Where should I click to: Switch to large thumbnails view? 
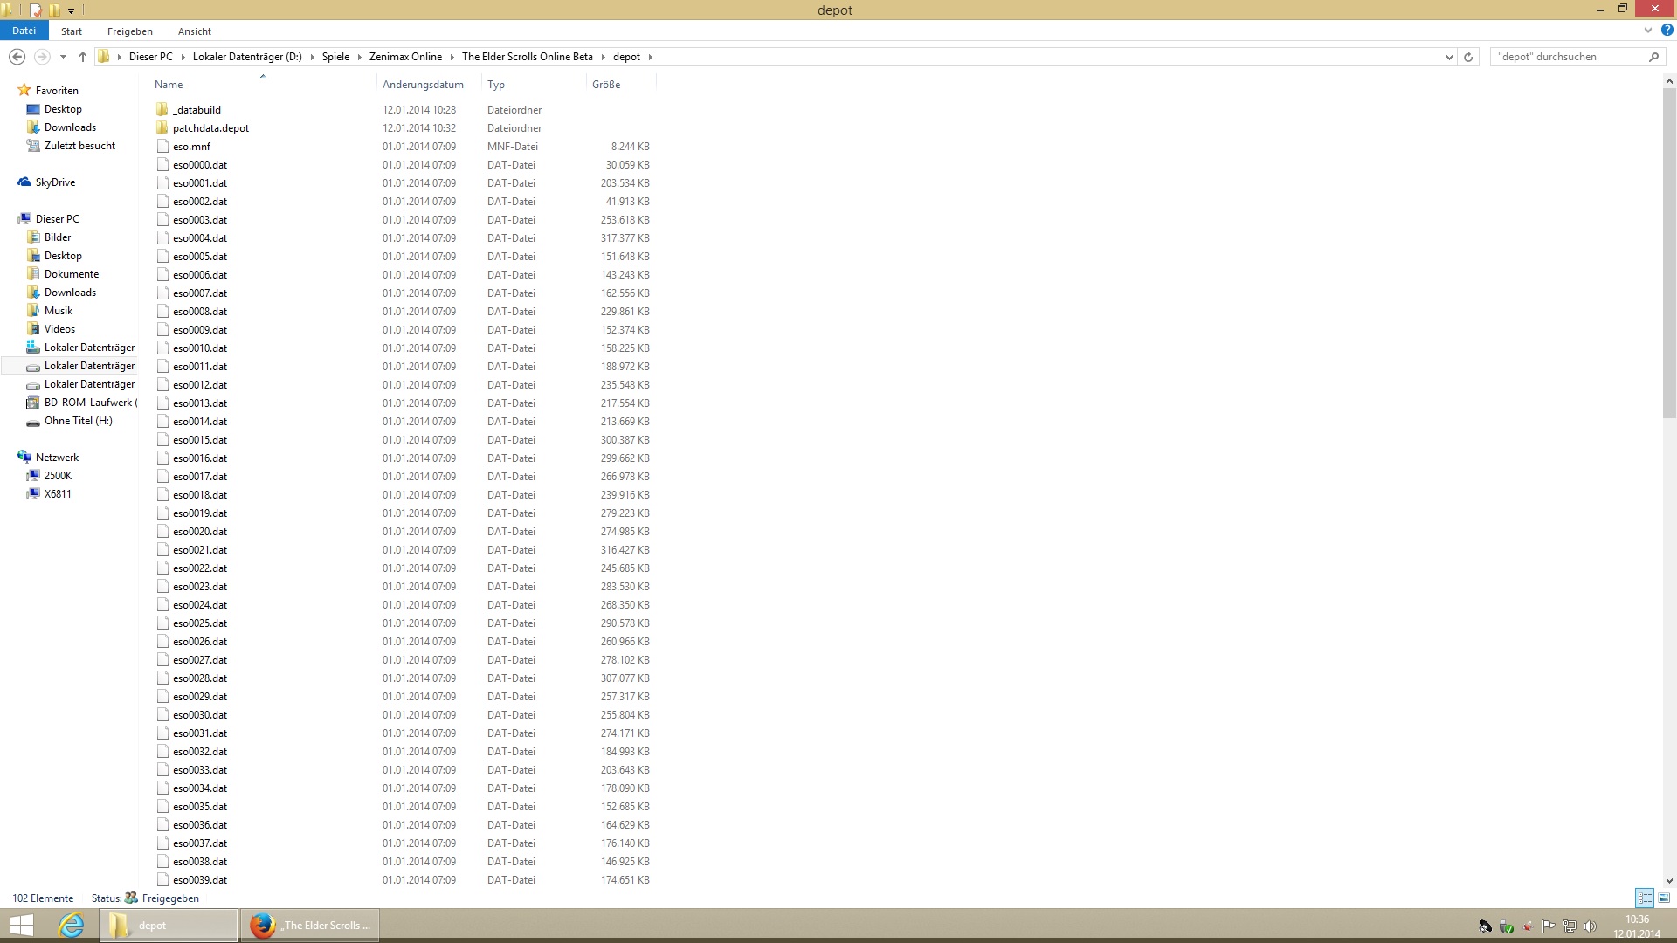(x=1664, y=898)
